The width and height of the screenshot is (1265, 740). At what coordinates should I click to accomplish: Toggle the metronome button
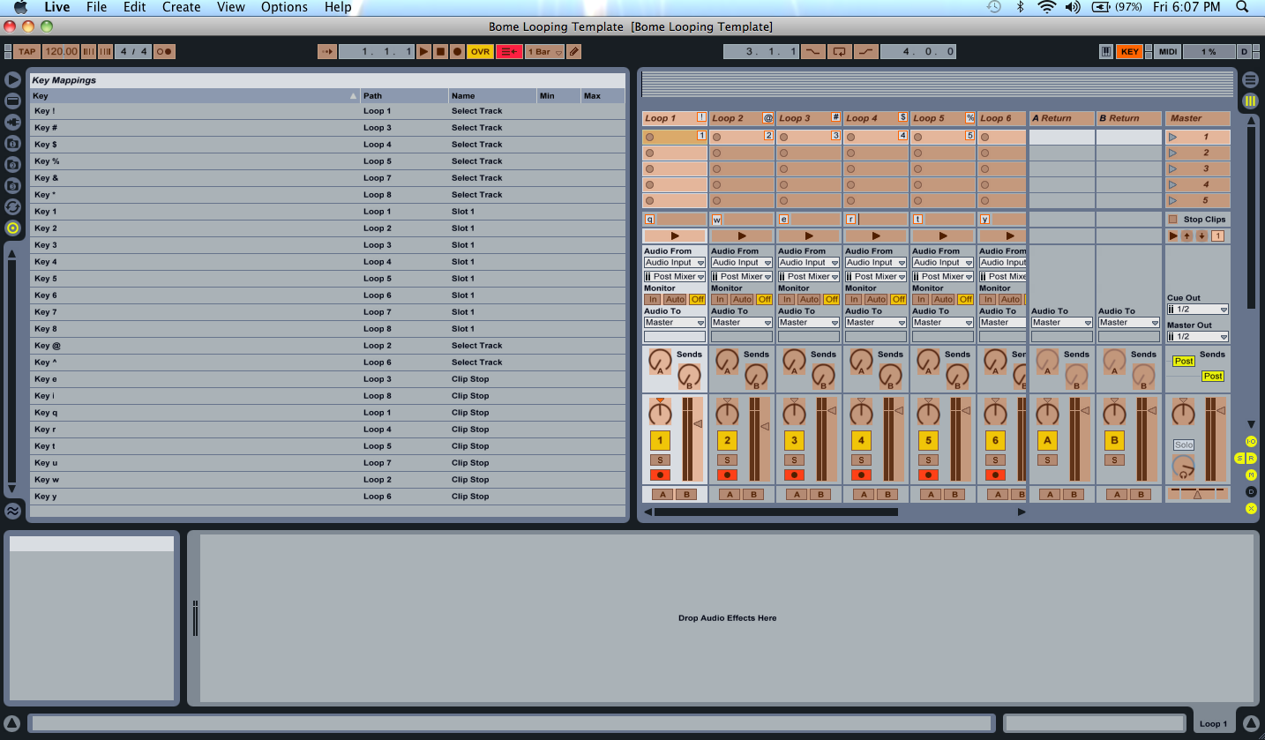(x=164, y=52)
